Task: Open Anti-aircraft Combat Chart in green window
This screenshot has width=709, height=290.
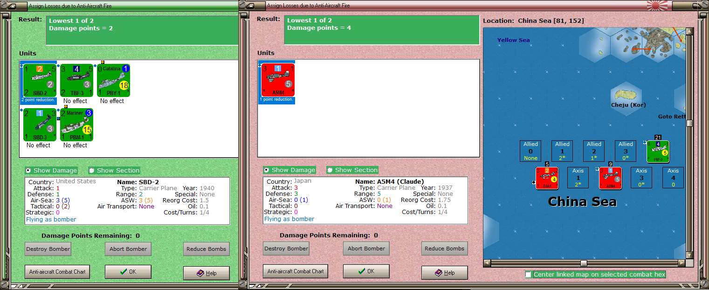Action: click(57, 271)
